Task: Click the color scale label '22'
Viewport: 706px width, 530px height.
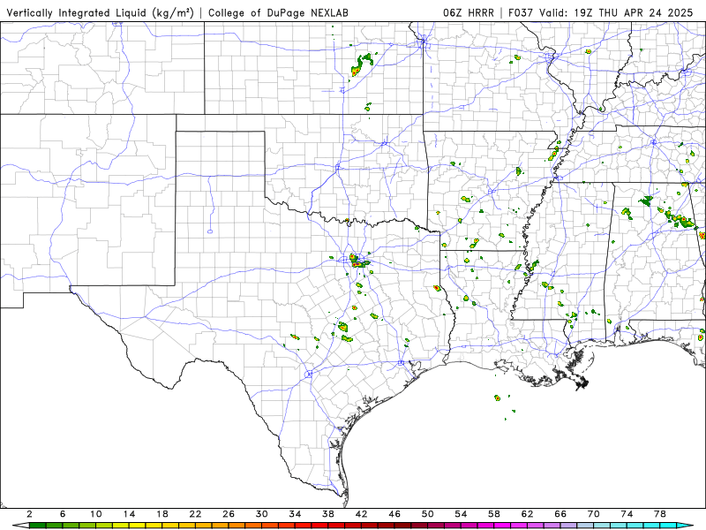Action: (195, 514)
